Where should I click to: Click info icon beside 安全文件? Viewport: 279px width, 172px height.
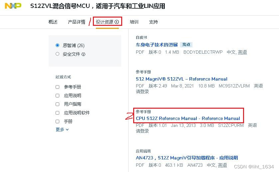click(83, 54)
